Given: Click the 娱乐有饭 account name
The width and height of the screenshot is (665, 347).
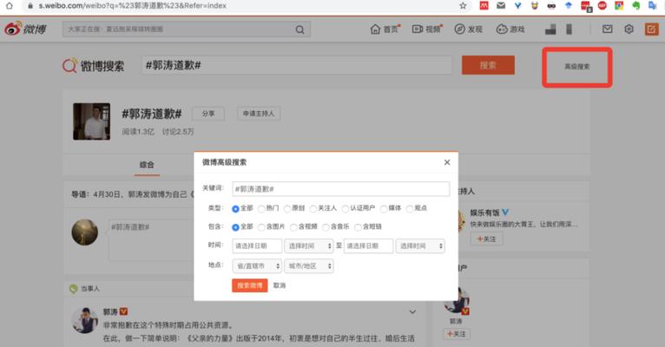Looking at the screenshot, I should (x=484, y=213).
